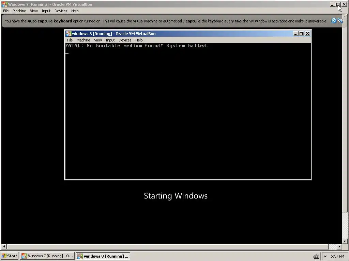Click the vertical scrollbar down arrow
The width and height of the screenshot is (349, 261).
tap(345, 241)
